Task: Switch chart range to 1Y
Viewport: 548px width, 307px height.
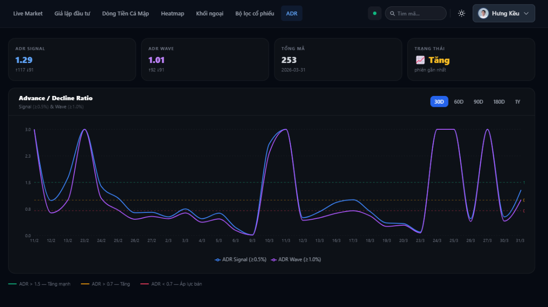Action: [517, 101]
